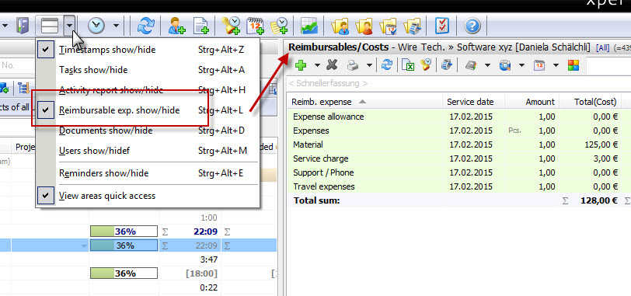Select the Service charge row

(x=458, y=158)
